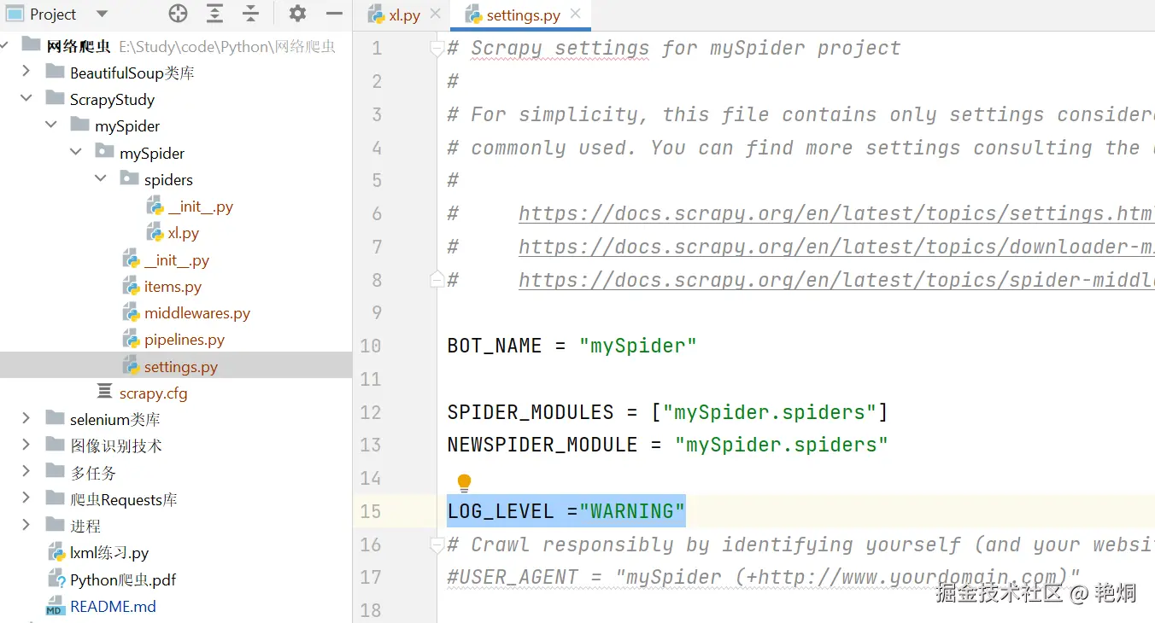The height and width of the screenshot is (623, 1155).
Task: Open the scrapy.cfg file
Action: tap(153, 393)
